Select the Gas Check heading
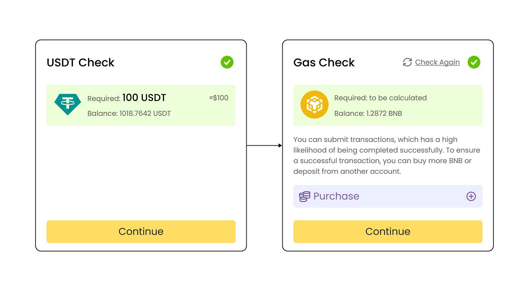 point(324,62)
